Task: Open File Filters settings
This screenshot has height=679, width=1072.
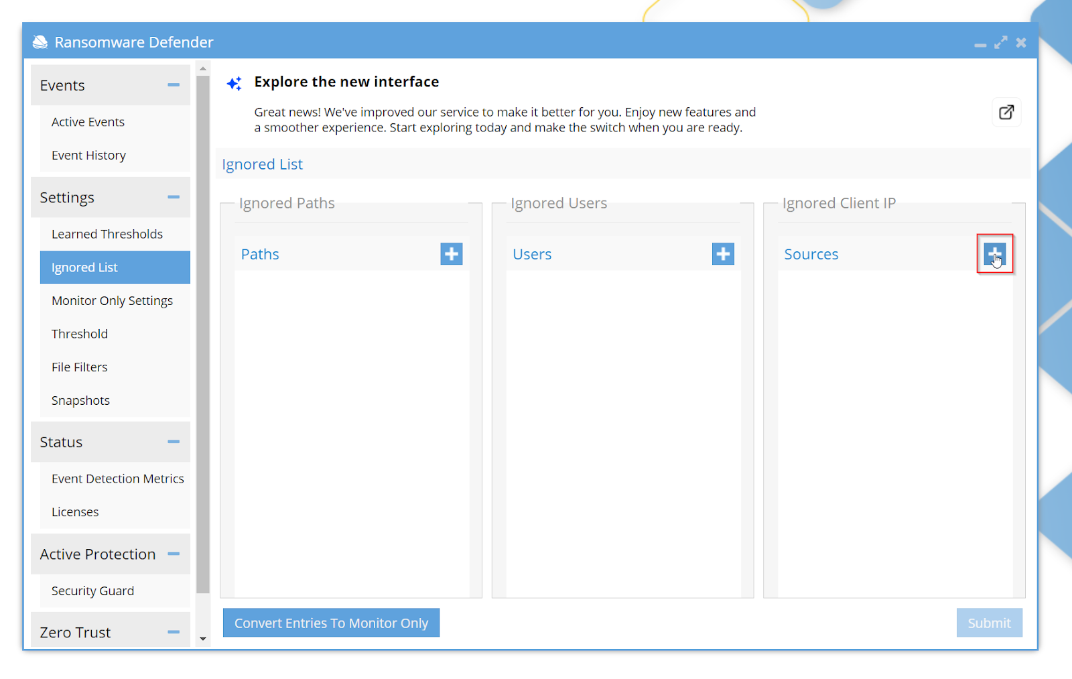Action: tap(115, 367)
